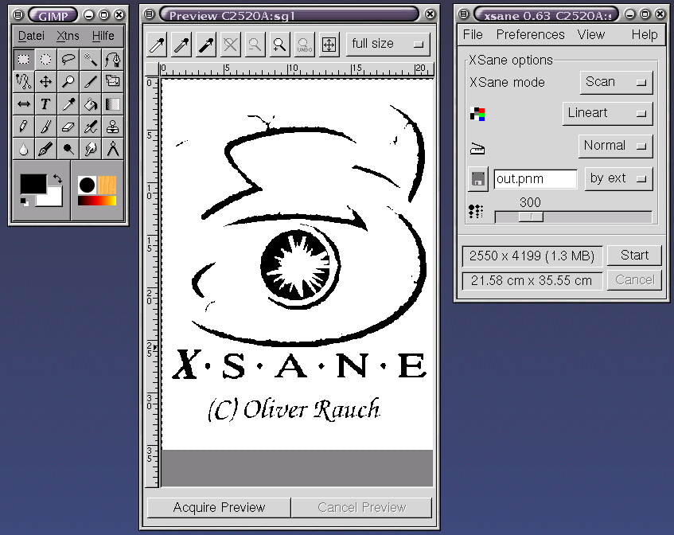Image resolution: width=674 pixels, height=535 pixels.
Task: Click the white point pipette in Preview
Action: (x=157, y=45)
